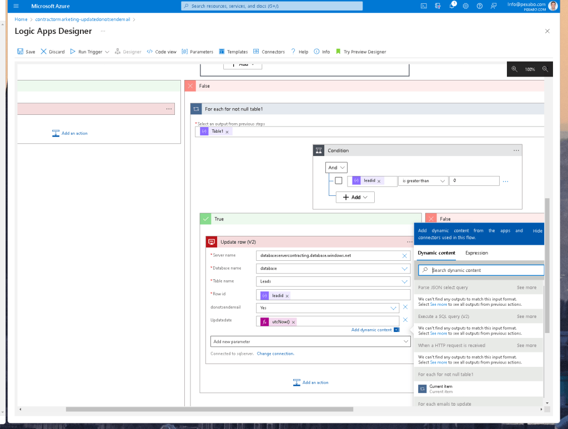Click the Condition action icon
The image size is (568, 429).
pos(319,150)
